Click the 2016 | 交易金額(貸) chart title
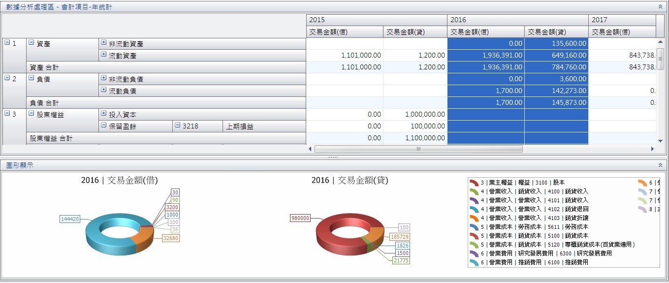Image resolution: width=669 pixels, height=283 pixels. tap(350, 180)
